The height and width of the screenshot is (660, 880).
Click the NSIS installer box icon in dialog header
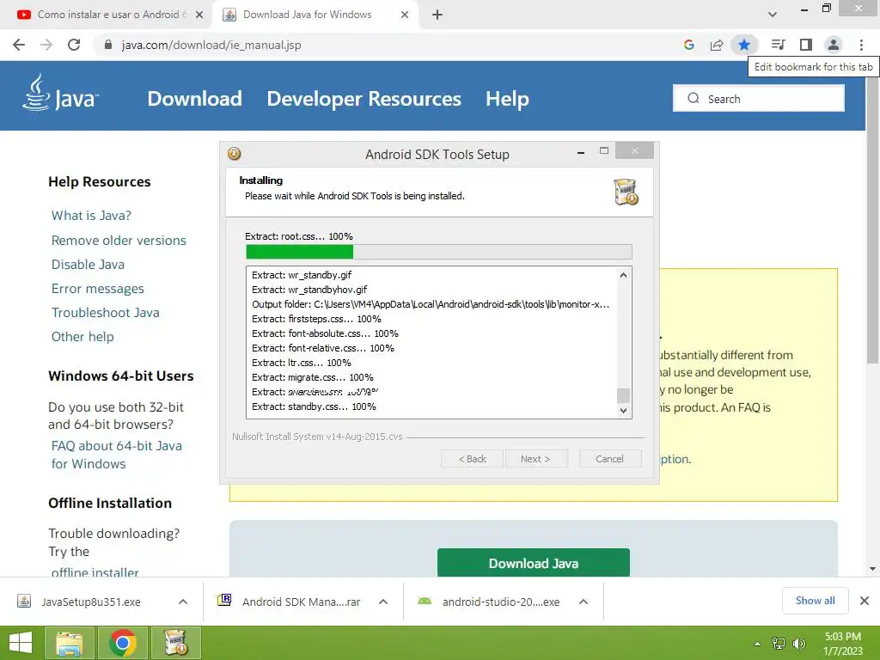(x=626, y=192)
